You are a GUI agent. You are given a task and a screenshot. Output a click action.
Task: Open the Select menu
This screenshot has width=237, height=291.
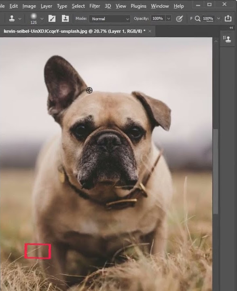pyautogui.click(x=78, y=6)
